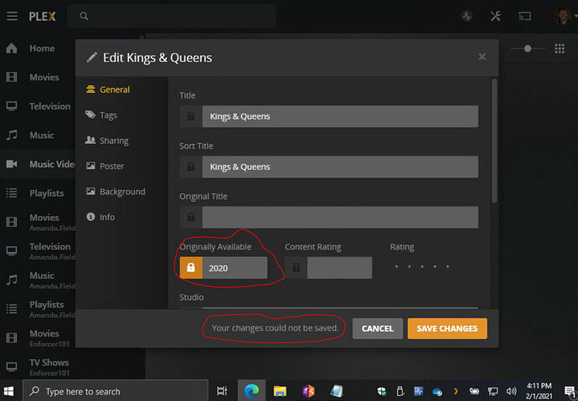Screen dimensions: 578x401
Task: Open Task View on the taskbar
Action: [222, 392]
